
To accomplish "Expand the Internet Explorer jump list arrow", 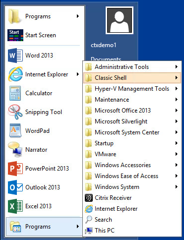I will tap(78, 74).
